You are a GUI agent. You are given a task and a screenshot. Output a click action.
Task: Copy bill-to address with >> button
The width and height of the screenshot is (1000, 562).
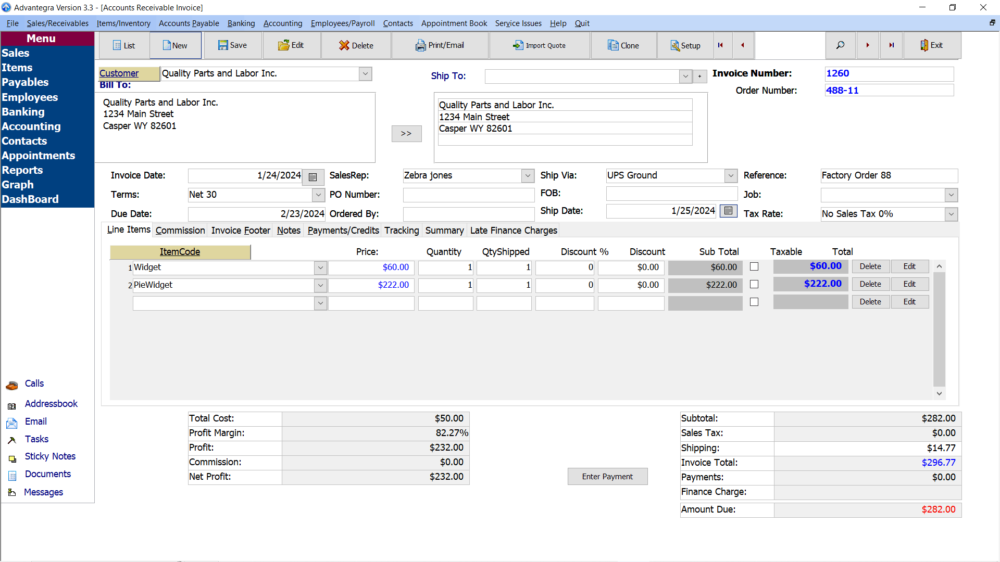406,134
